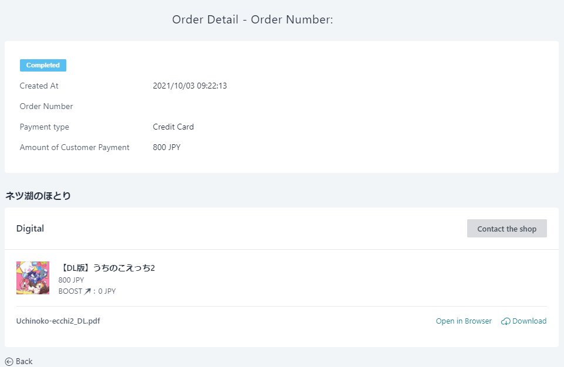
Task: Click the Back text link
Action: click(24, 362)
